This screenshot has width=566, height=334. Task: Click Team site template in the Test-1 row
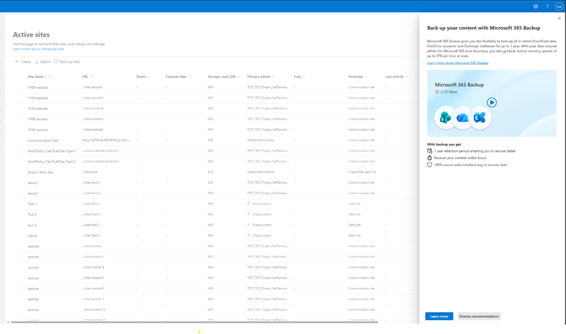pyautogui.click(x=354, y=203)
